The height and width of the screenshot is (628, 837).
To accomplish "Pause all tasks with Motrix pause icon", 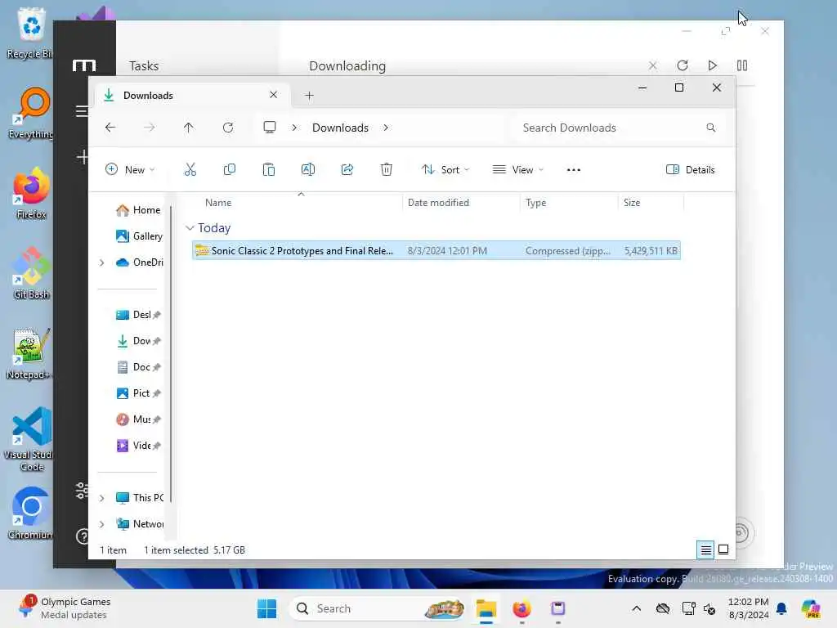I will click(x=742, y=65).
